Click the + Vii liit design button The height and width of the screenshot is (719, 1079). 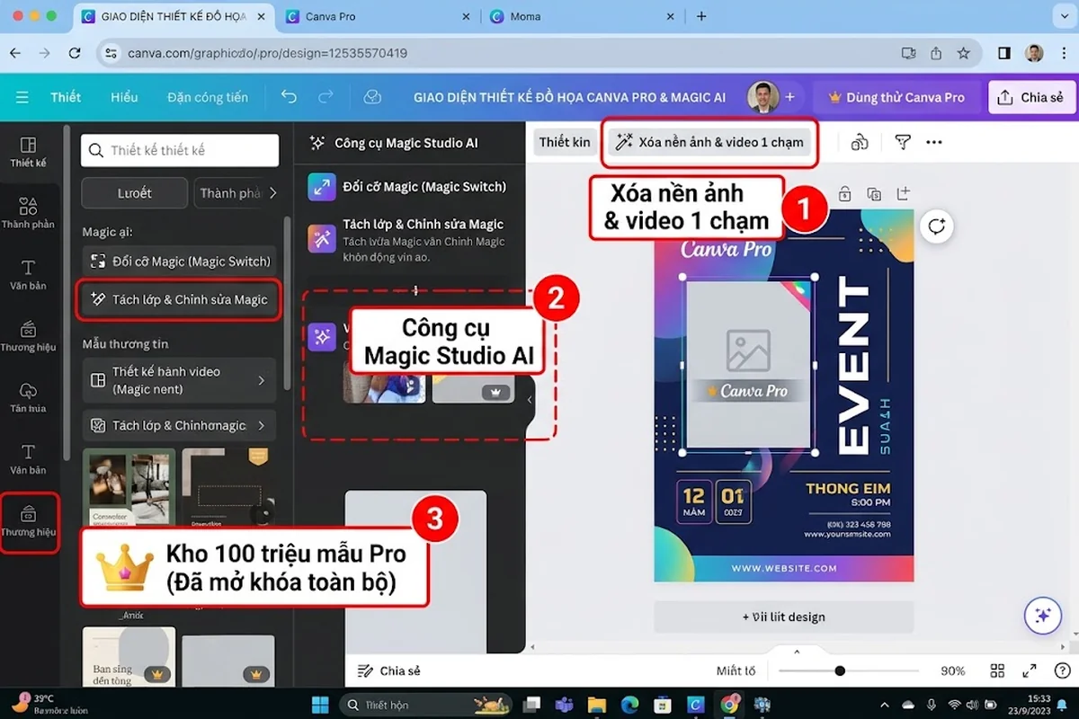click(783, 617)
